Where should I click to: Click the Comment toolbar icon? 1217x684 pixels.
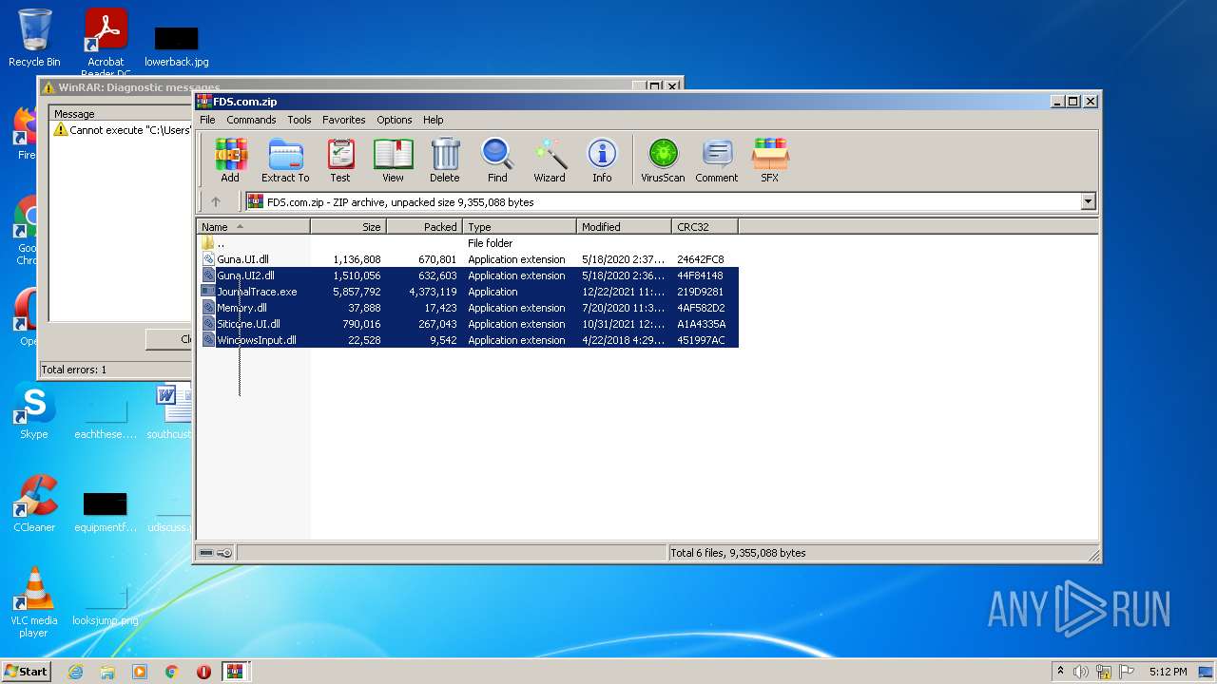tap(717, 160)
